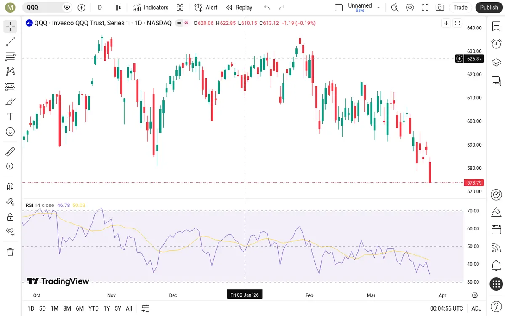The width and height of the screenshot is (505, 316).
Task: Change the D interval selector
Action: click(x=100, y=8)
